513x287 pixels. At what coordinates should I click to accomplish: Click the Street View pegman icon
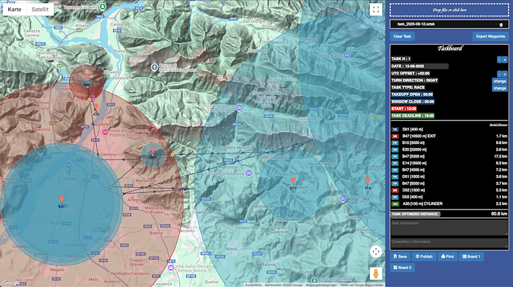tap(376, 274)
